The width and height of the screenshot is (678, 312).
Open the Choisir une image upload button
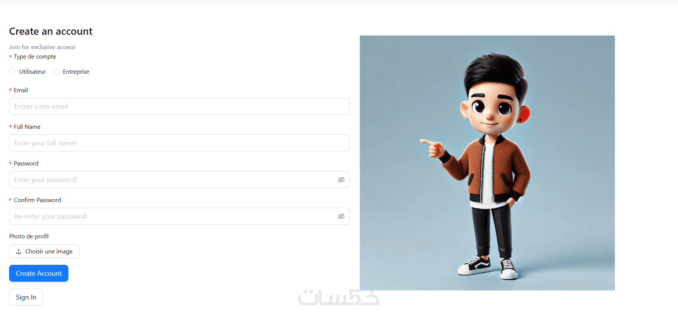[x=44, y=251]
